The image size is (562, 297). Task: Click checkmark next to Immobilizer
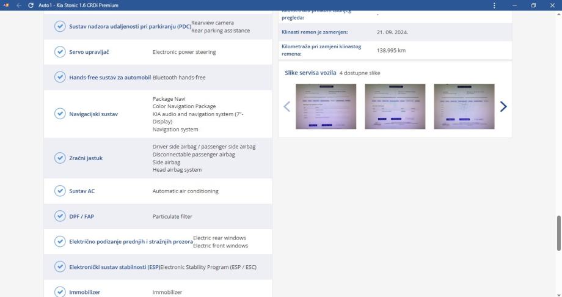pos(60,291)
